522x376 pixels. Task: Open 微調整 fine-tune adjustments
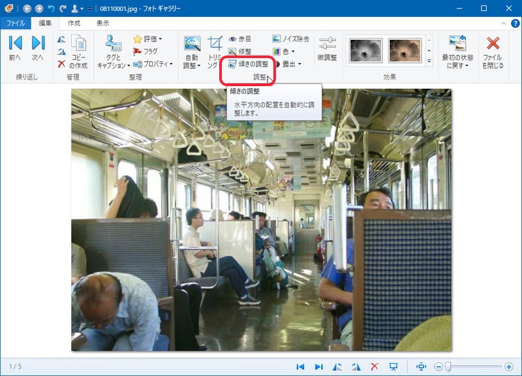coord(327,49)
